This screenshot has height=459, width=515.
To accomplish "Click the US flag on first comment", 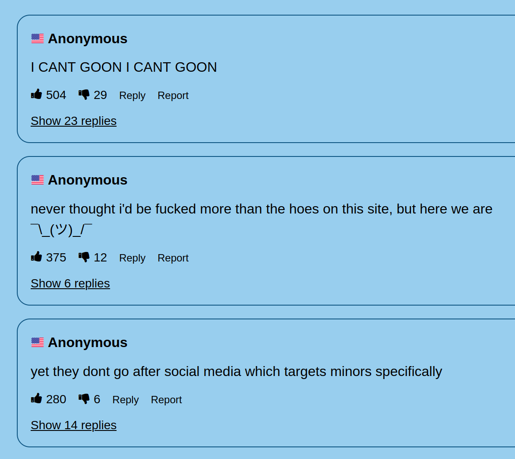I will [38, 38].
